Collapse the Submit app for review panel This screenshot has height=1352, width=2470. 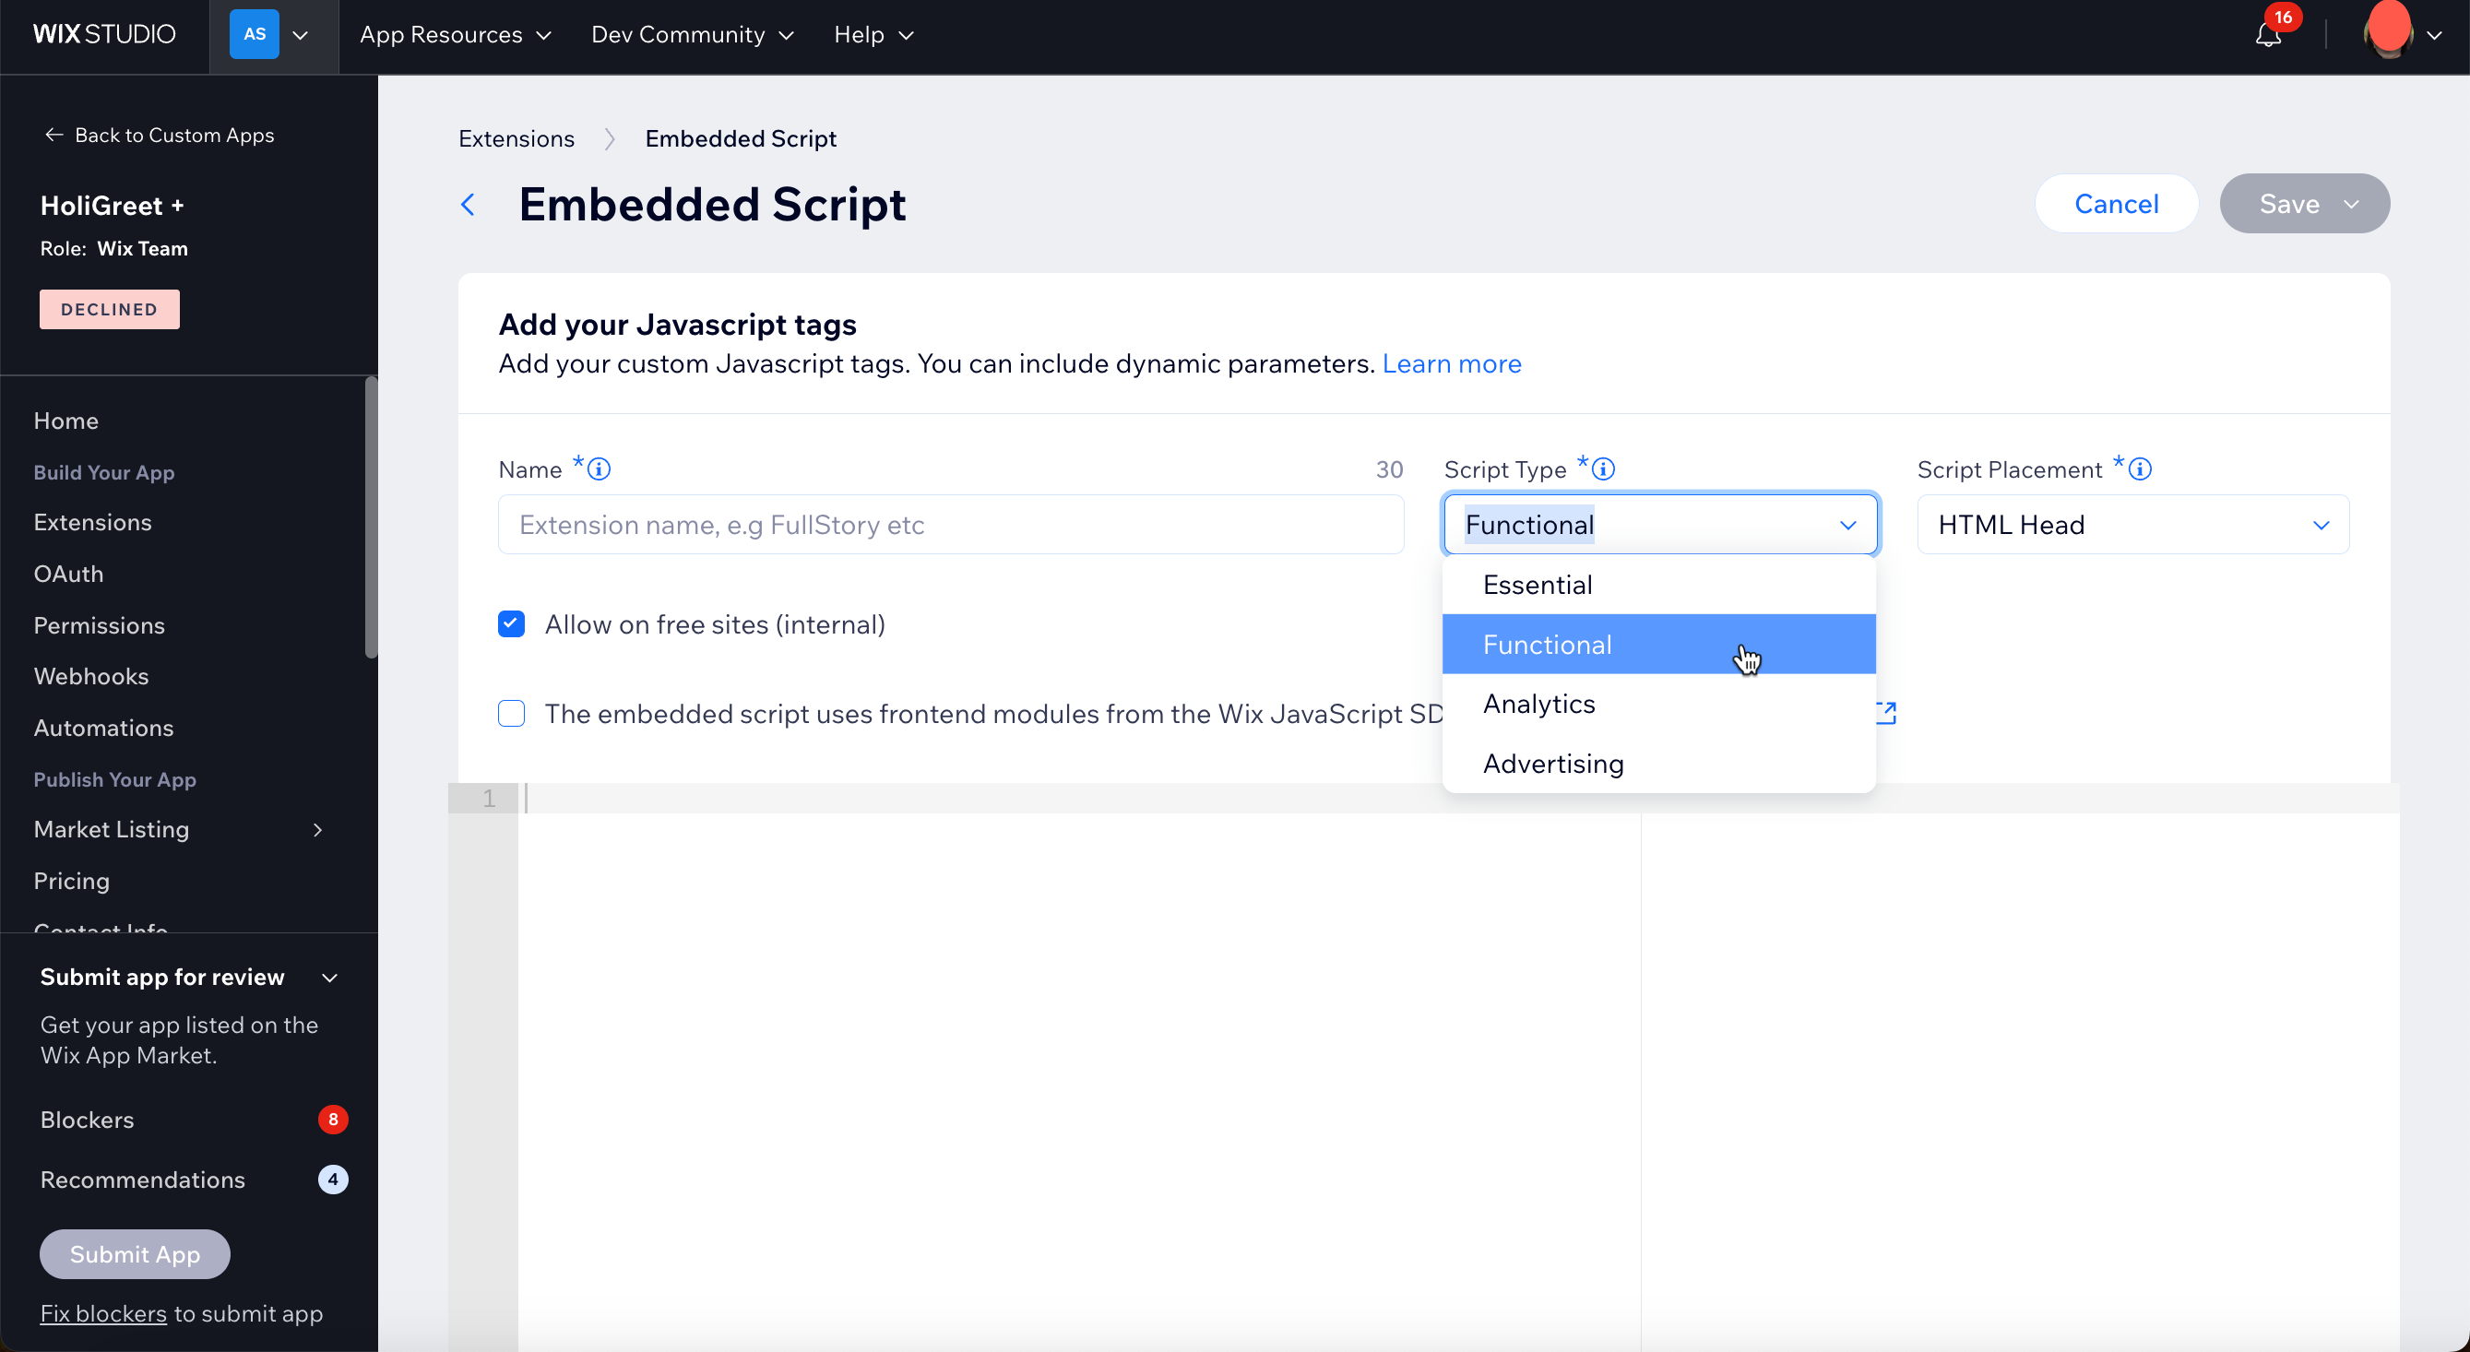pos(330,978)
